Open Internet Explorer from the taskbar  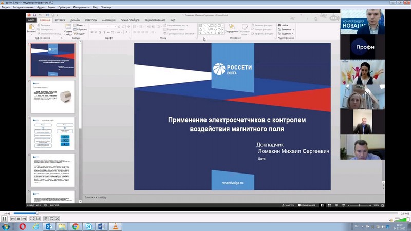(35, 226)
